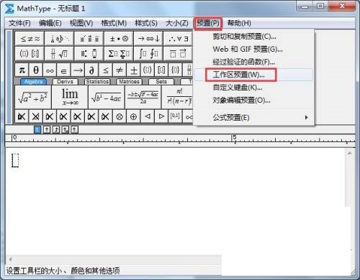Image resolution: width=360 pixels, height=280 pixels.
Task: Choose 经过验证的函数(F)... menu entry
Action: [254, 62]
